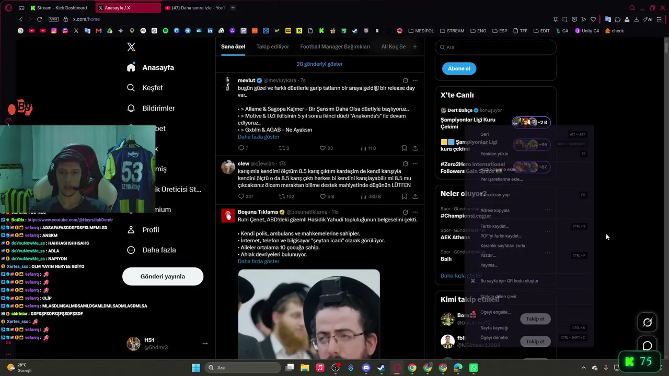Open more options on clew's post
Screen dimensions: 669x376
415,163
